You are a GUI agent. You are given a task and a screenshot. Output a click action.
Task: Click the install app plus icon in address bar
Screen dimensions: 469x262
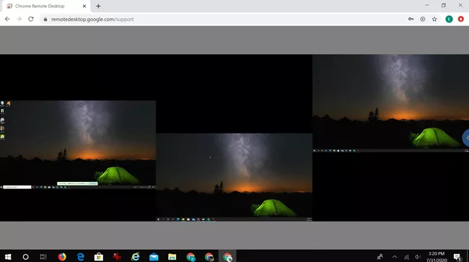click(423, 19)
